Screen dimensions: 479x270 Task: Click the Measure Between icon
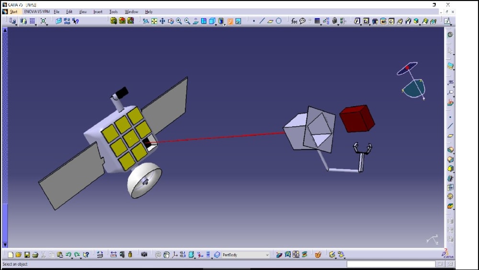114,254
